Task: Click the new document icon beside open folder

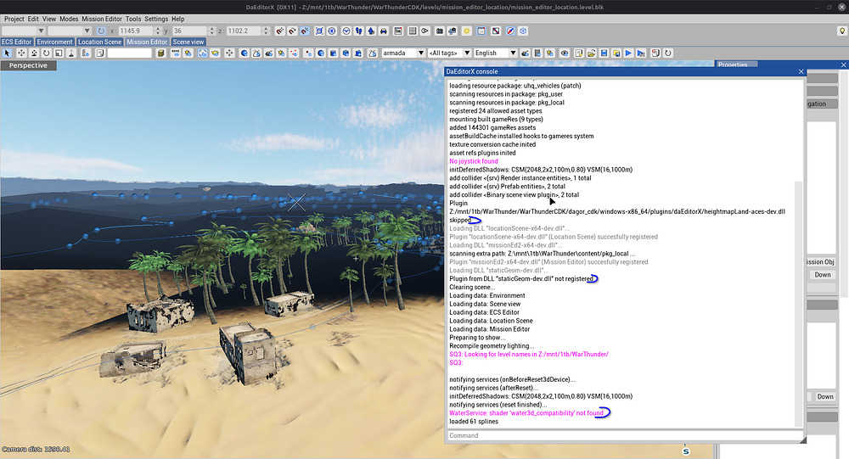Action: click(x=579, y=53)
